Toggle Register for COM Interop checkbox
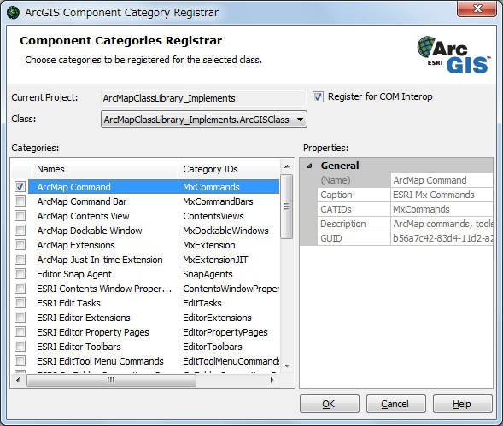This screenshot has width=503, height=426. click(318, 96)
